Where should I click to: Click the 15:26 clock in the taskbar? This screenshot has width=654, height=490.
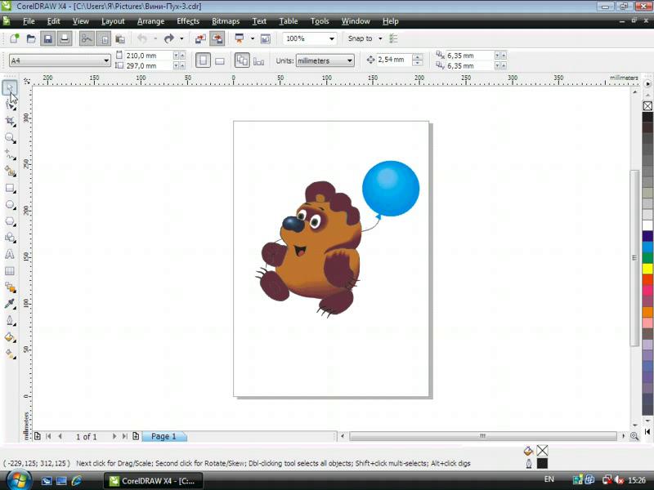click(x=637, y=480)
